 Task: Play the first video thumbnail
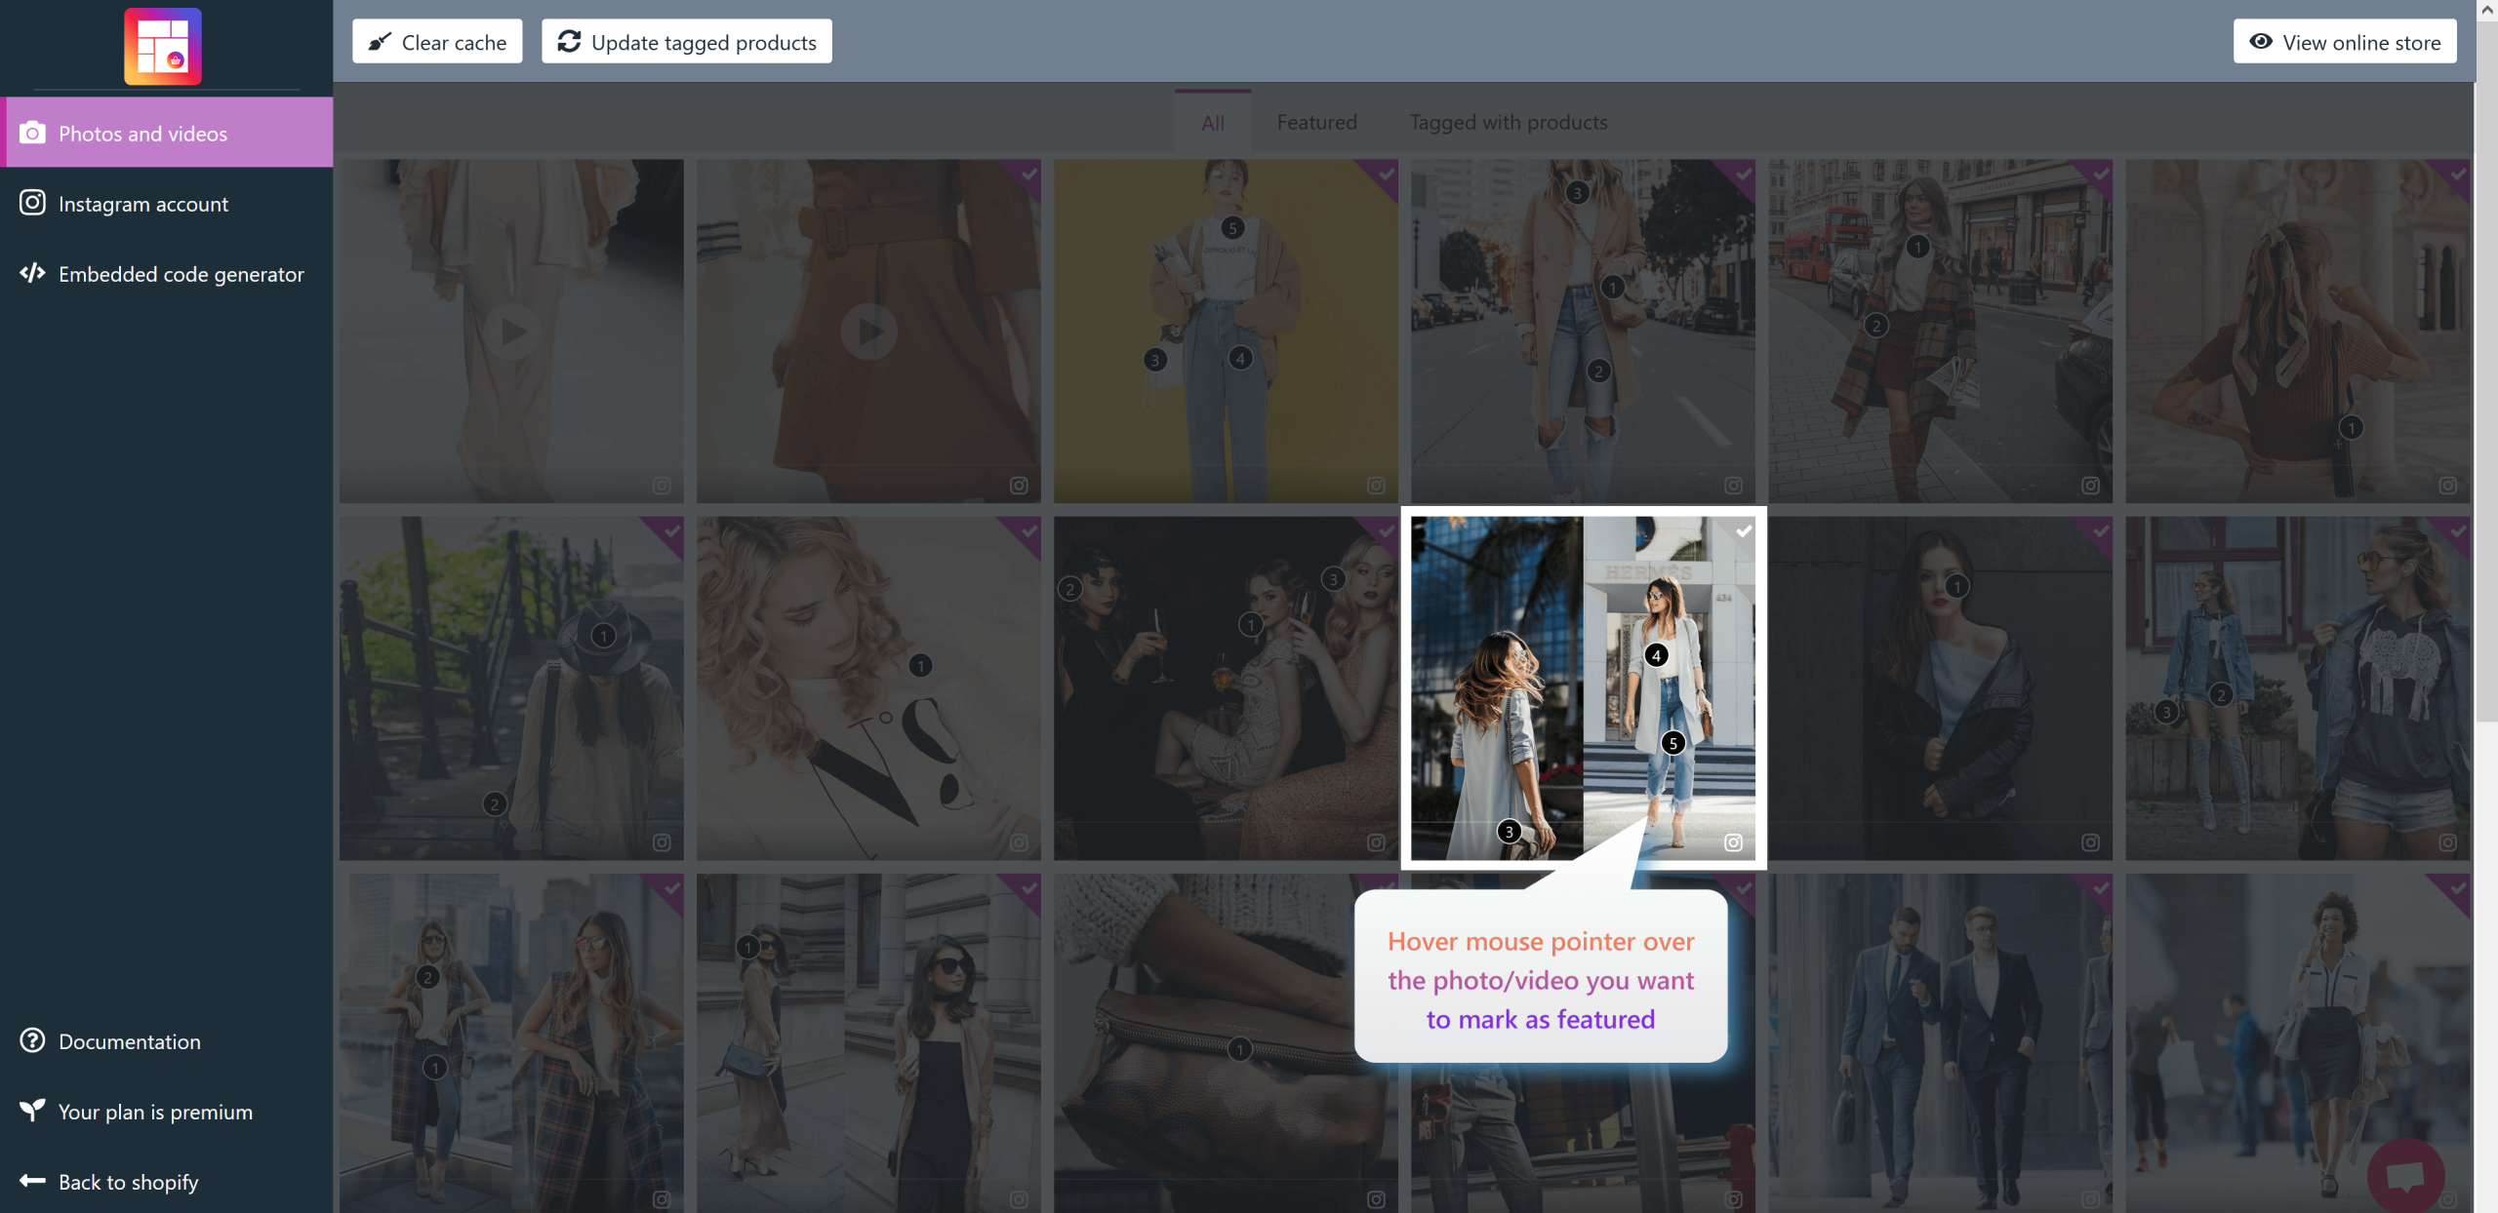pyautogui.click(x=513, y=332)
